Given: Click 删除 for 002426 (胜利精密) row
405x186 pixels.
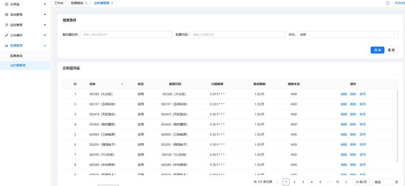Looking at the screenshot, I should click(353, 125).
